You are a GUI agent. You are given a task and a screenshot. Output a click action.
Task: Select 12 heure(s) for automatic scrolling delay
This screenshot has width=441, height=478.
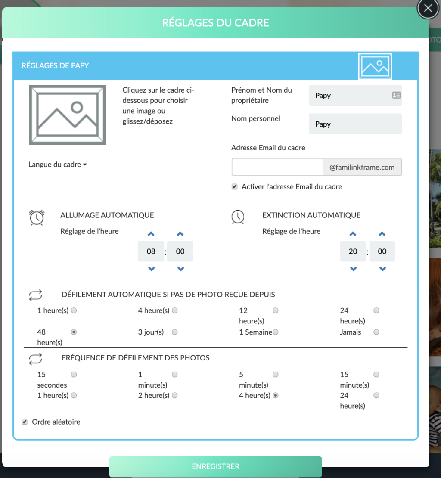tap(276, 310)
